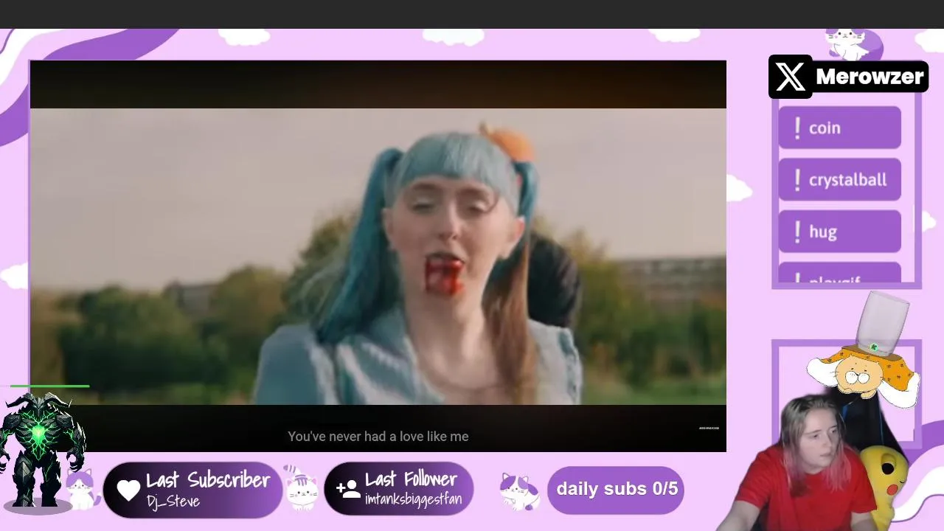Select the !hug command button
944x531 pixels.
tap(839, 232)
